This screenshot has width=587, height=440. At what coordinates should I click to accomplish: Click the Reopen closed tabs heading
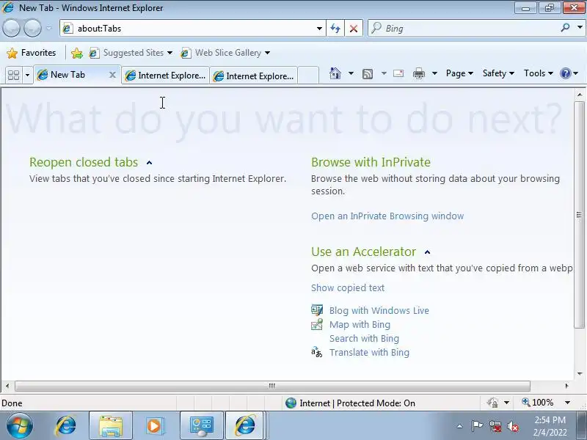click(x=84, y=162)
